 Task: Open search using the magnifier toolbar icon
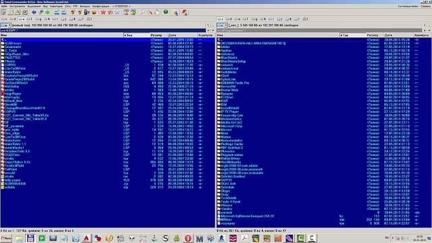pos(142,12)
